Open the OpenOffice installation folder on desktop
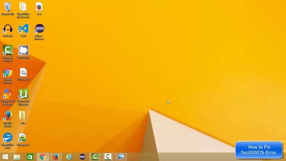 point(23,10)
